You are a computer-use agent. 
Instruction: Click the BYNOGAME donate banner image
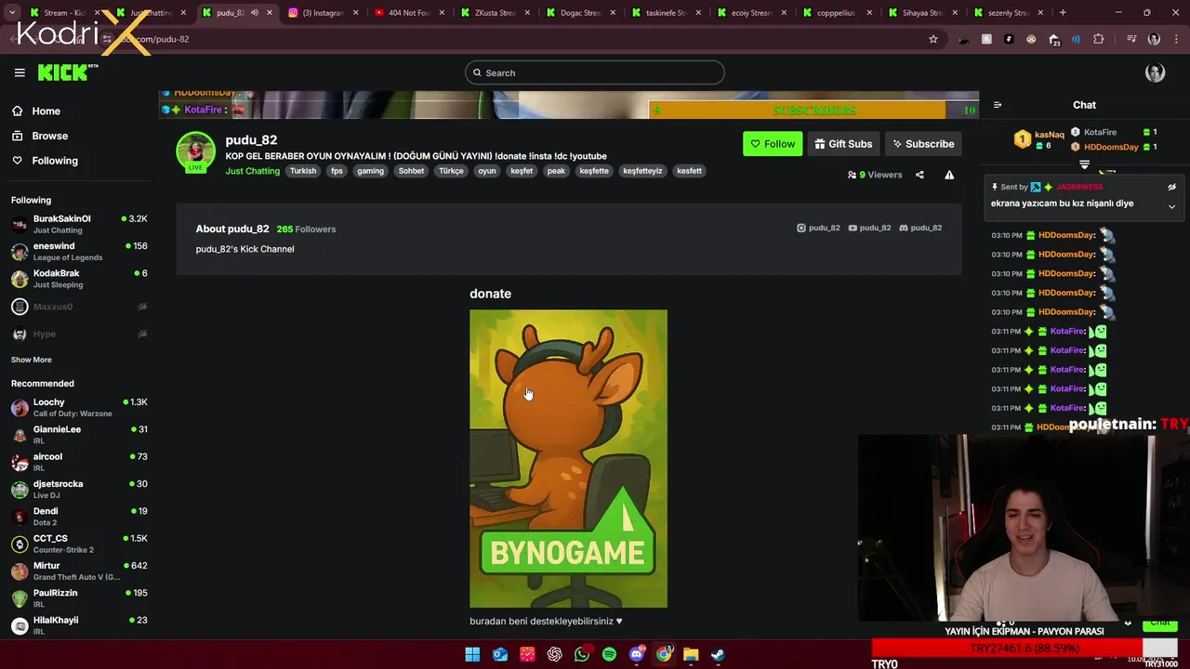pyautogui.click(x=568, y=459)
